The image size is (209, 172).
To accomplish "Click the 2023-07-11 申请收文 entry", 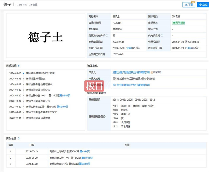I will (x=30, y=118).
